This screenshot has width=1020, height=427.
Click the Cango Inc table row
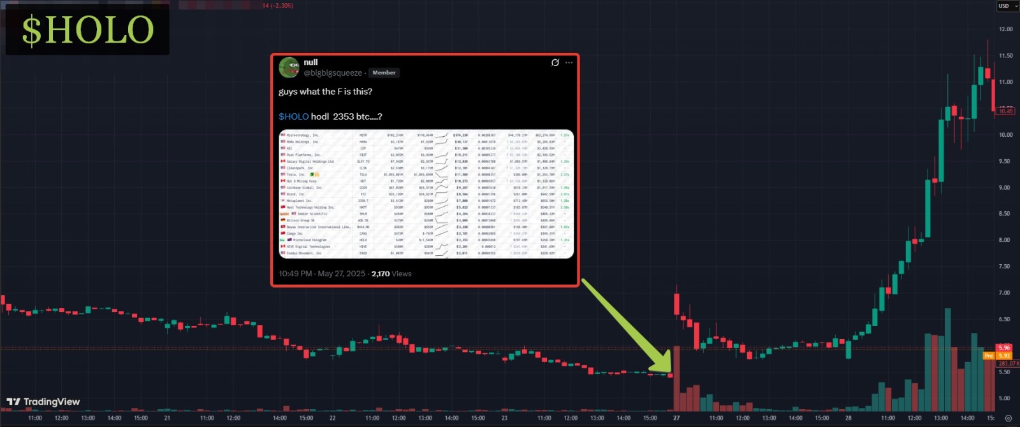426,234
